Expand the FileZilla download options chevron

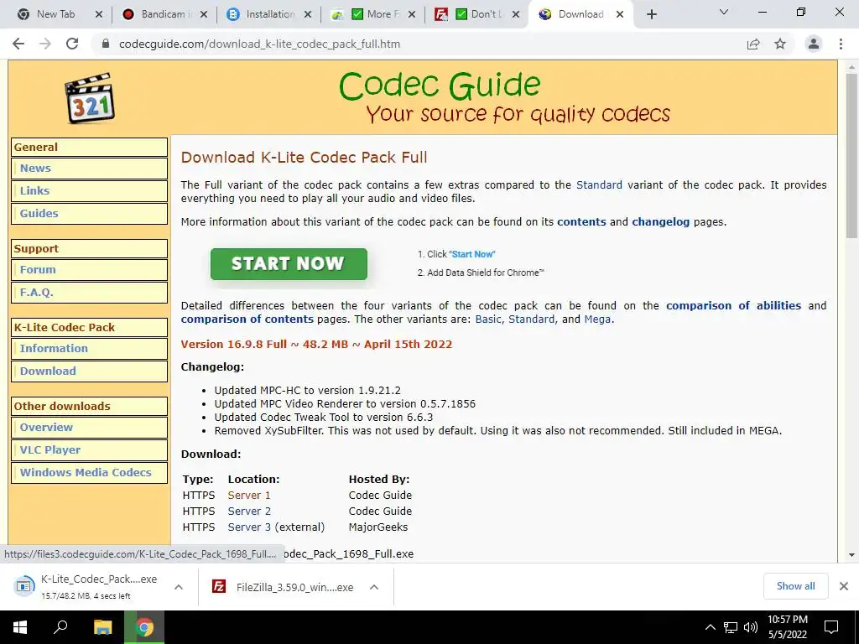[x=374, y=586]
